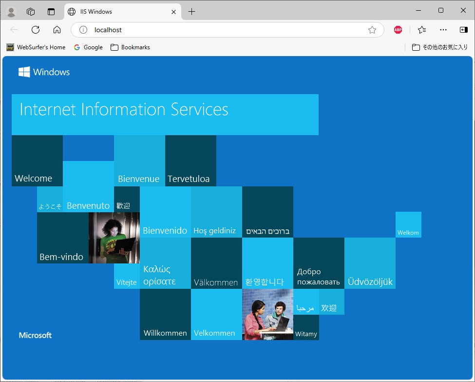Image resolution: width=475 pixels, height=382 pixels.
Task: Click the Добро пожаловать tile
Action: [319, 263]
